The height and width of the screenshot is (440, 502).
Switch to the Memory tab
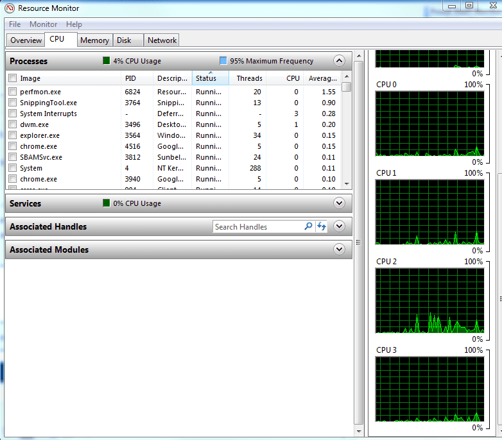click(x=95, y=40)
